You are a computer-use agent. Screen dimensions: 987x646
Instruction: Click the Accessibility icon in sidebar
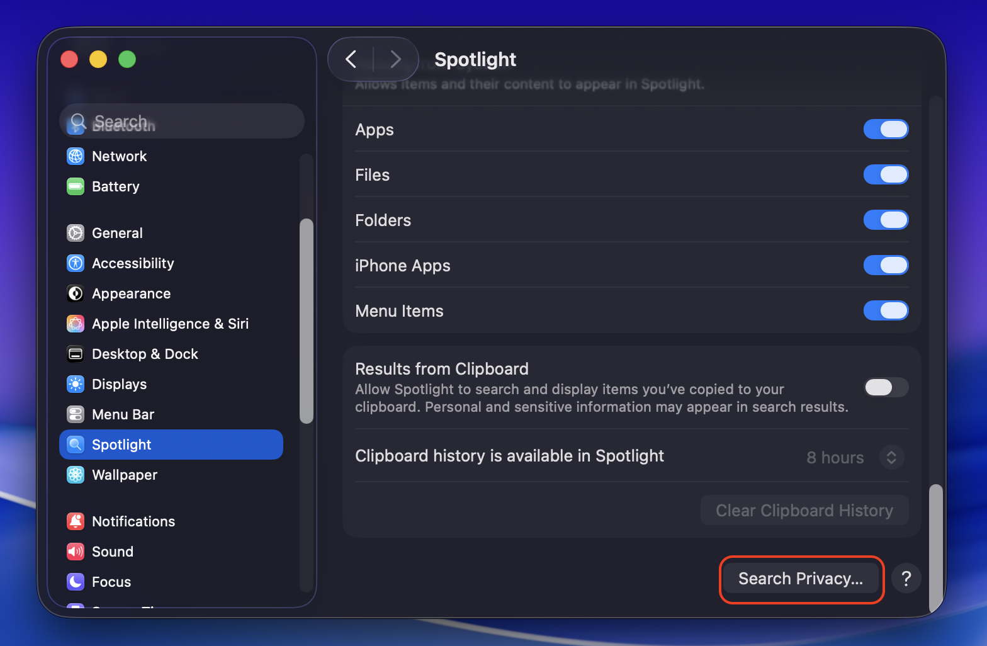coord(76,263)
